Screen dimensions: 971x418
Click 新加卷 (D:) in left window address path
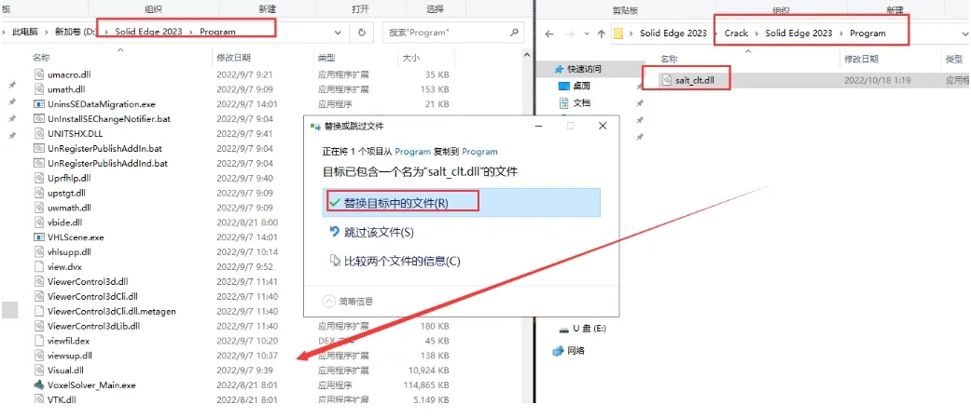coord(76,32)
